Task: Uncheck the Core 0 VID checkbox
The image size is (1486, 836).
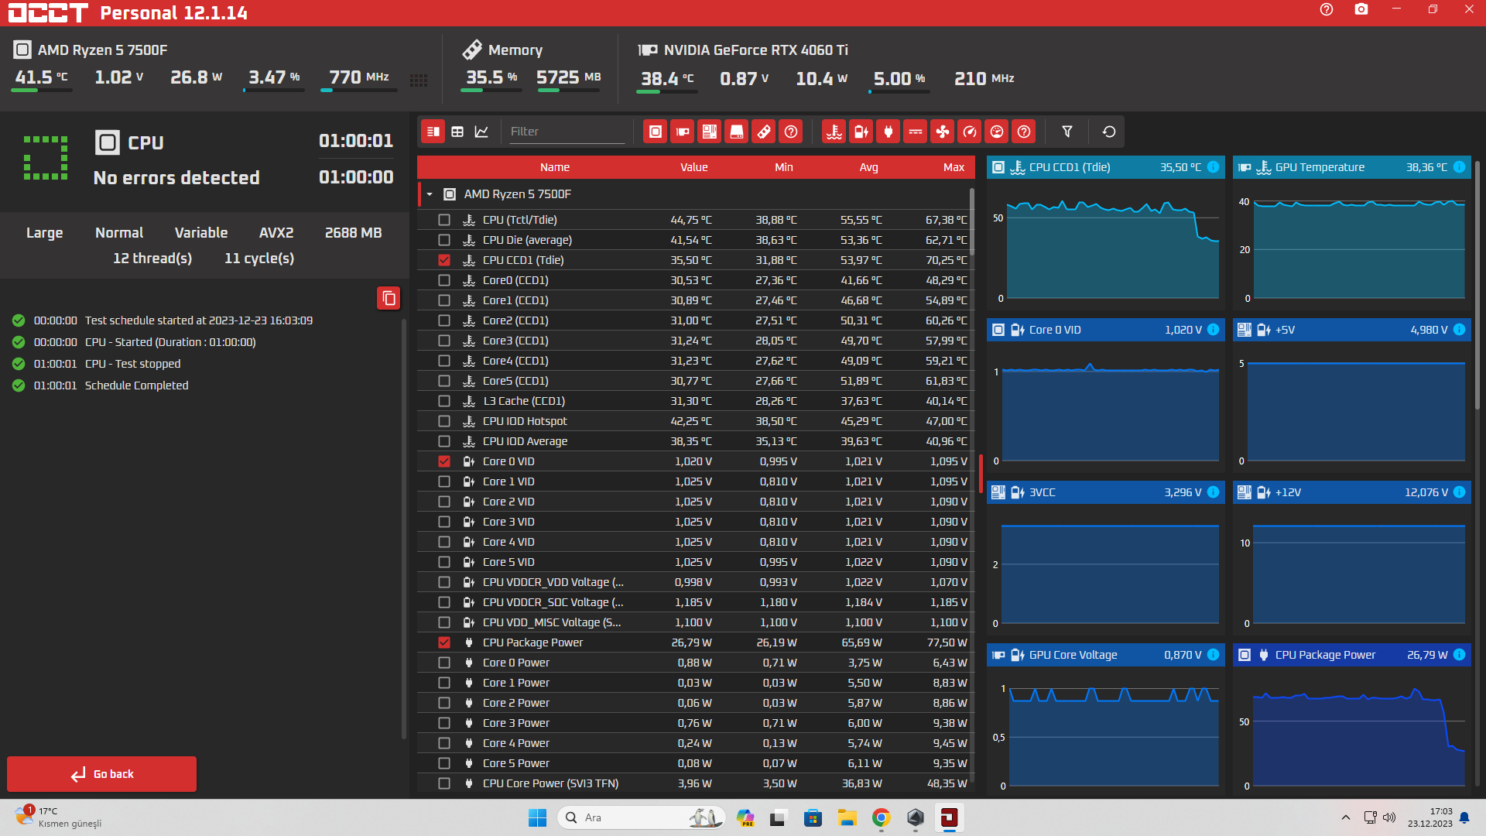Action: pyautogui.click(x=444, y=461)
